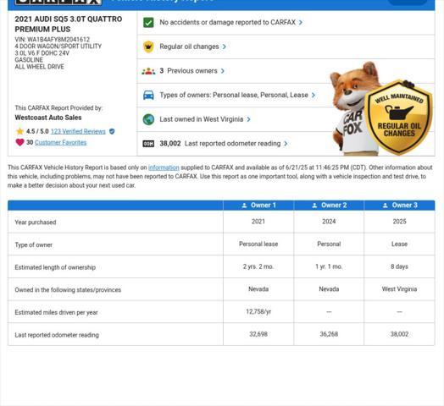Click the globe icon for last owned state
Screen dimensions: 444x406
(148, 119)
